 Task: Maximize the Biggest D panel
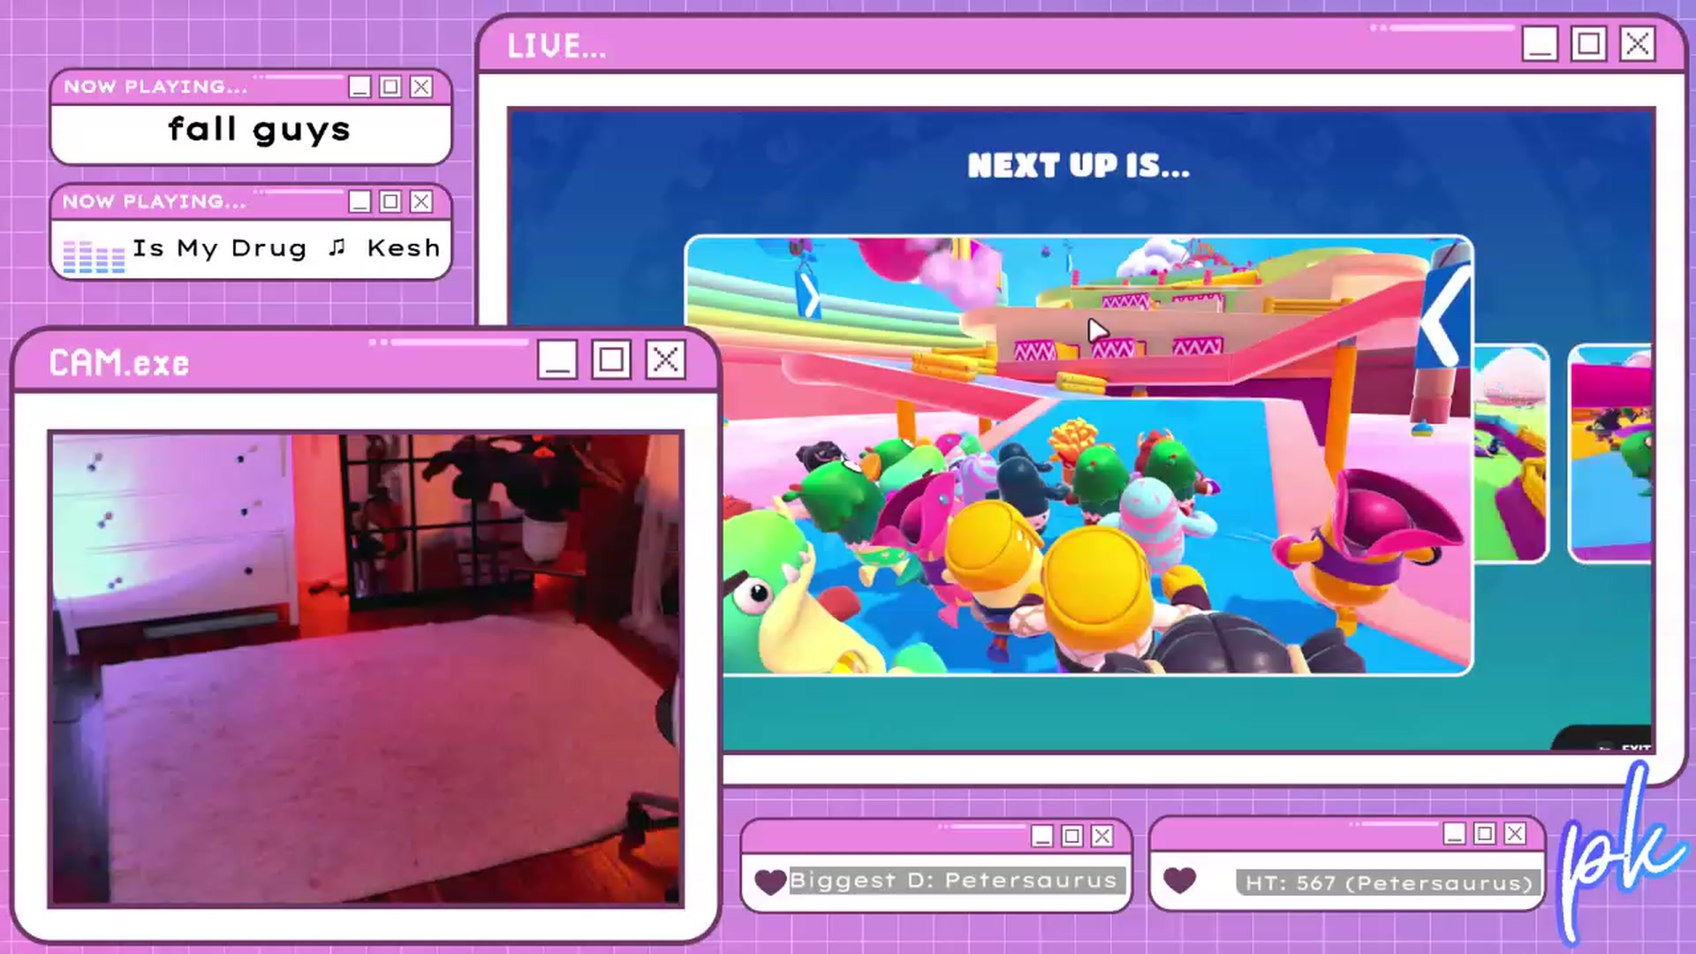coord(1072,836)
